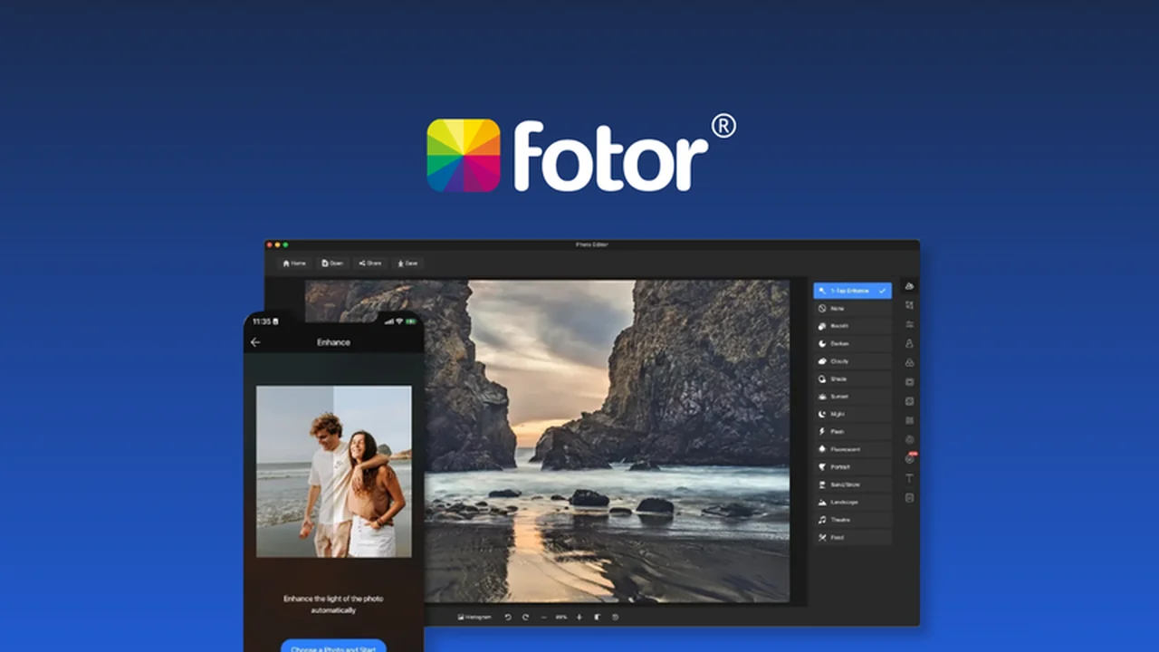Click the sidebar icon with the red new badge
1159x652 pixels.
(x=910, y=458)
